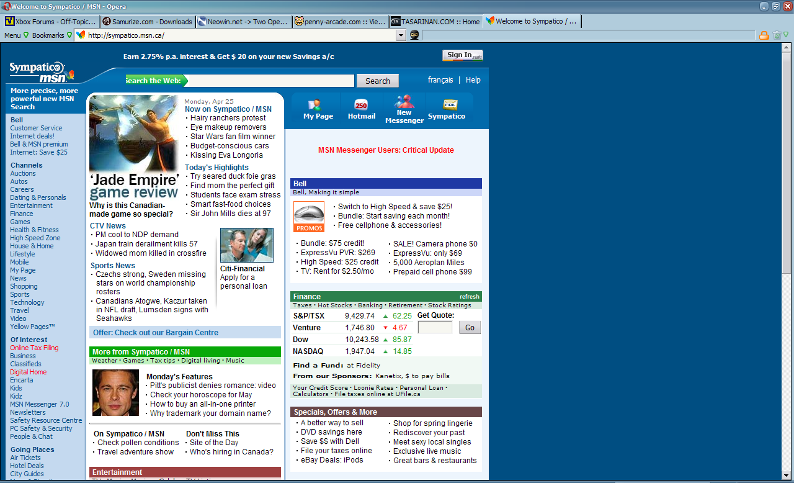Open 'Star Wars fan film winner' link

233,137
